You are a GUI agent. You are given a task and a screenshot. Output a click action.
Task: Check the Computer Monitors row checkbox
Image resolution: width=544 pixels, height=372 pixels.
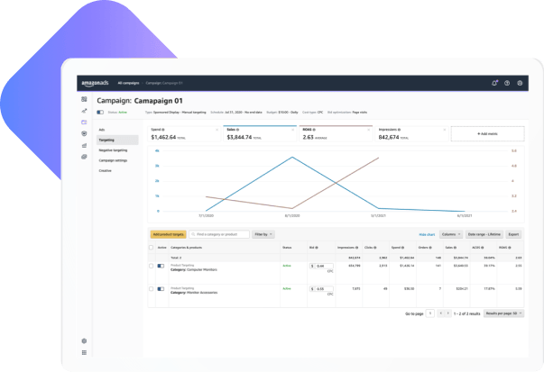click(152, 266)
